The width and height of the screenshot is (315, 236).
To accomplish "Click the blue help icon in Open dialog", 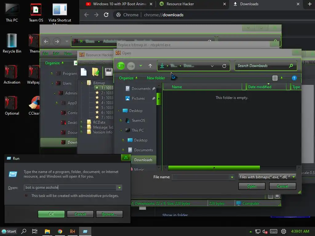I will point(294,78).
